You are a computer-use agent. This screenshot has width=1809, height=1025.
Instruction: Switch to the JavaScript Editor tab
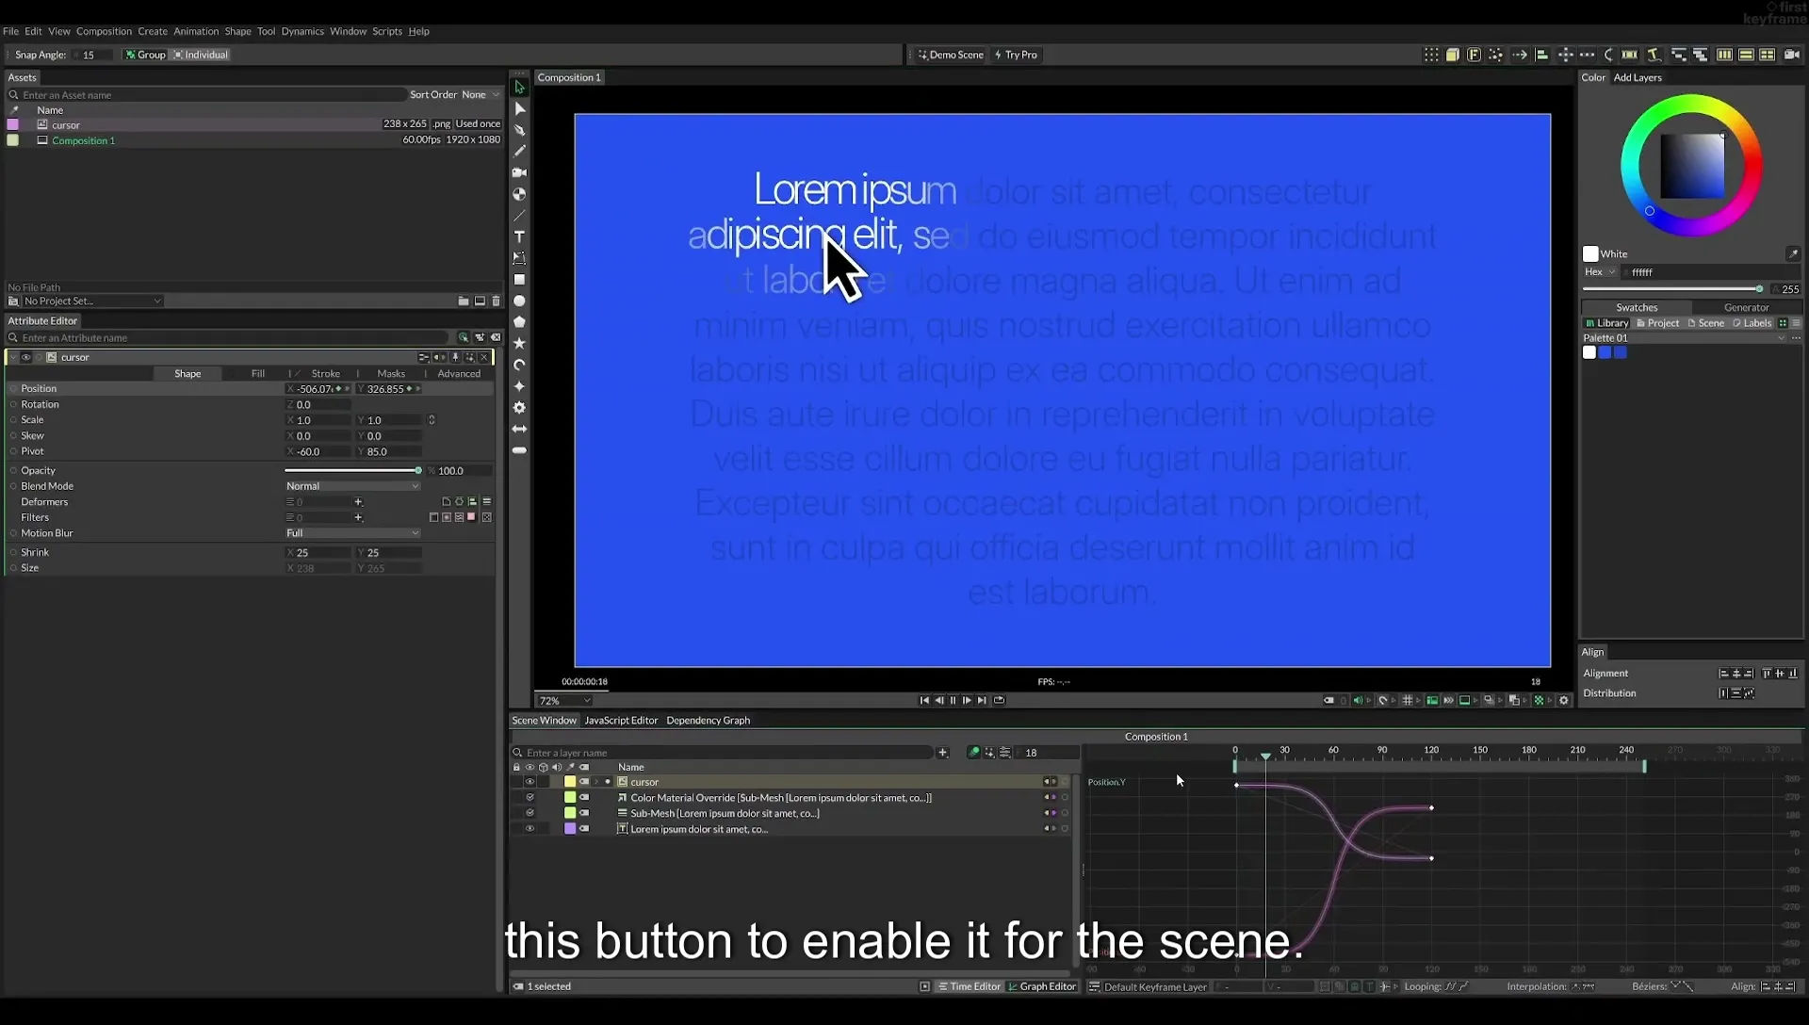621,721
